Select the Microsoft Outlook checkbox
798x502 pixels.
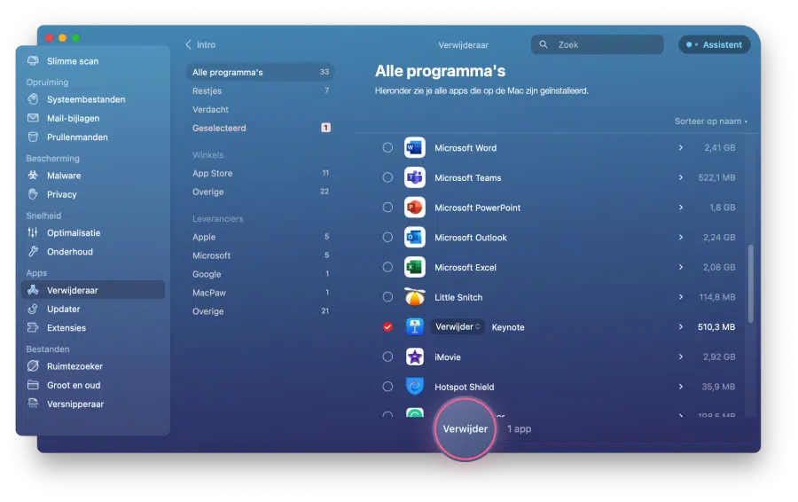coord(387,238)
